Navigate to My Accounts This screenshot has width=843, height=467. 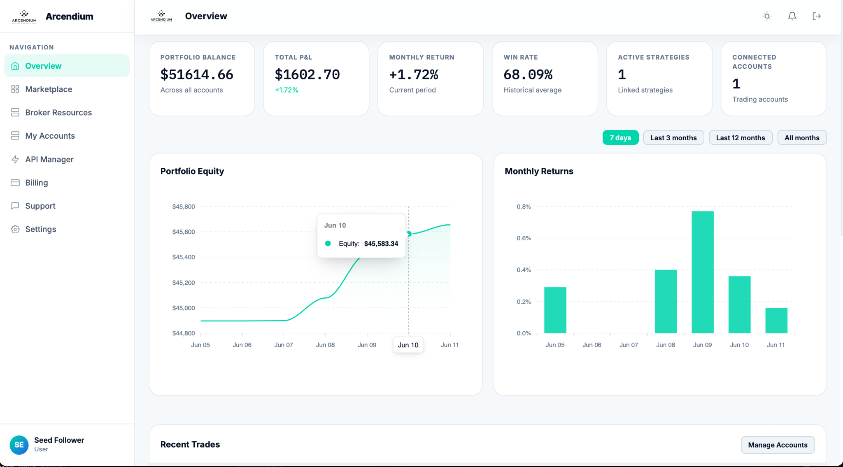(67, 136)
